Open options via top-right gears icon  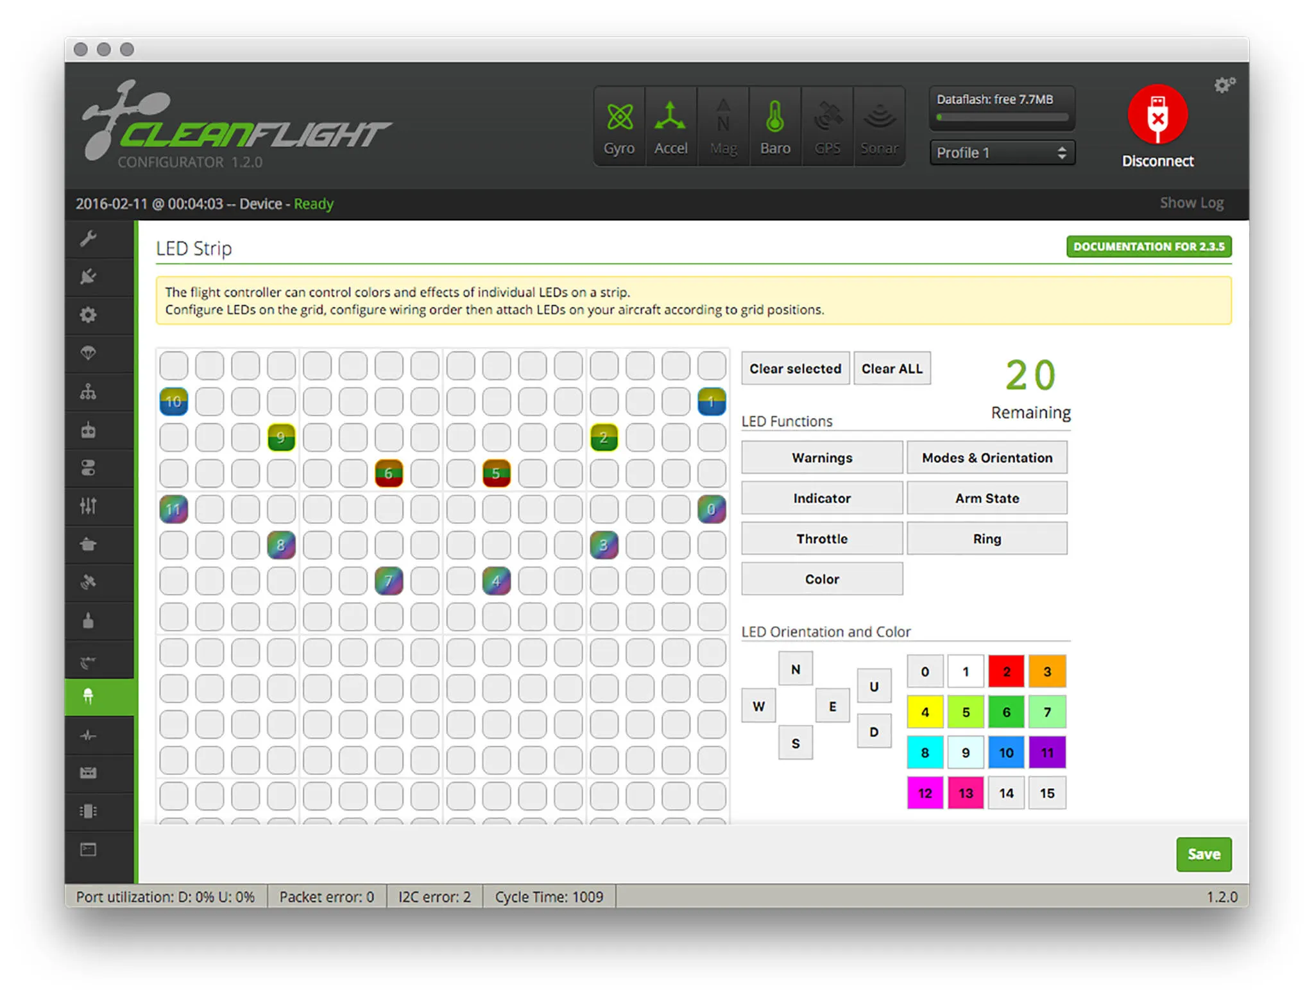click(x=1224, y=85)
